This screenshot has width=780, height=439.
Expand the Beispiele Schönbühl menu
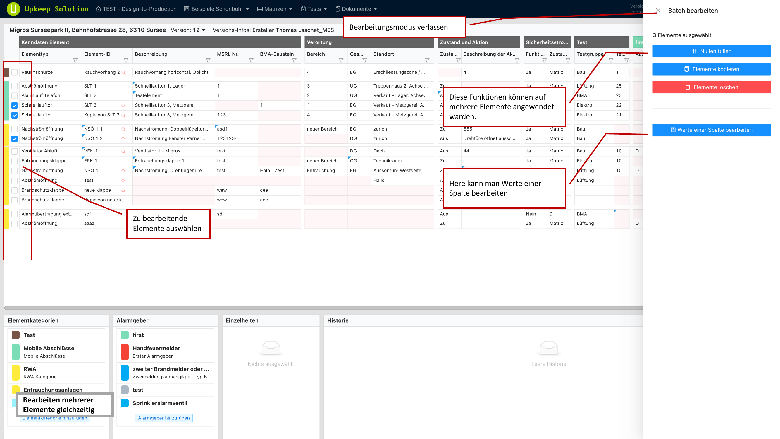pos(217,9)
